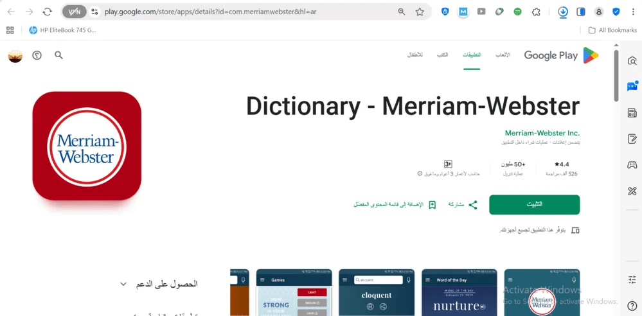The width and height of the screenshot is (642, 316).
Task: Open the mouse-shaped extension icon
Action: [x=499, y=12]
